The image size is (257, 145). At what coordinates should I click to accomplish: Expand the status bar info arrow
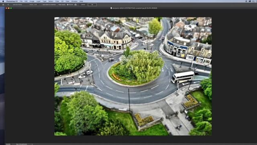tap(32, 144)
